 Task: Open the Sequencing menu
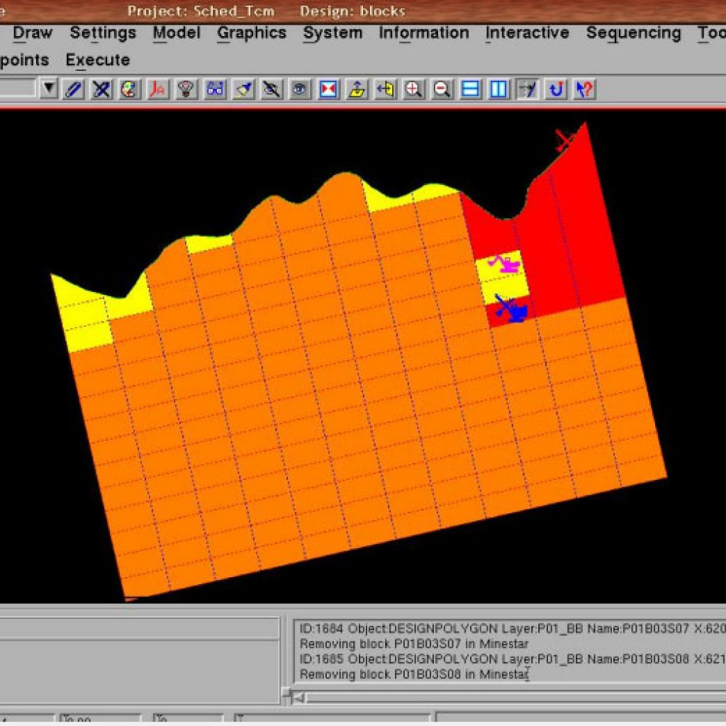pos(632,33)
